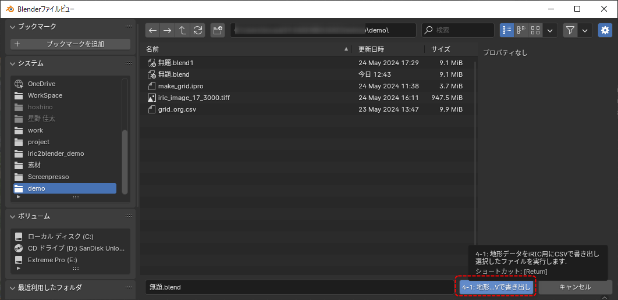Screen dimensions: 618x300
Task: Sort by 更新日時 column header
Action: pos(389,49)
